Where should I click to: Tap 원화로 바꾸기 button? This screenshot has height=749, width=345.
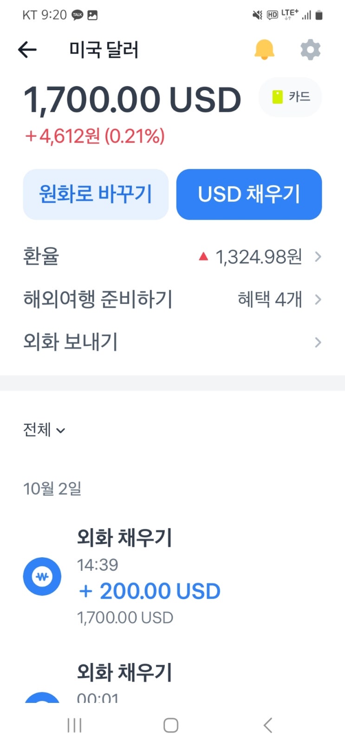coord(96,194)
